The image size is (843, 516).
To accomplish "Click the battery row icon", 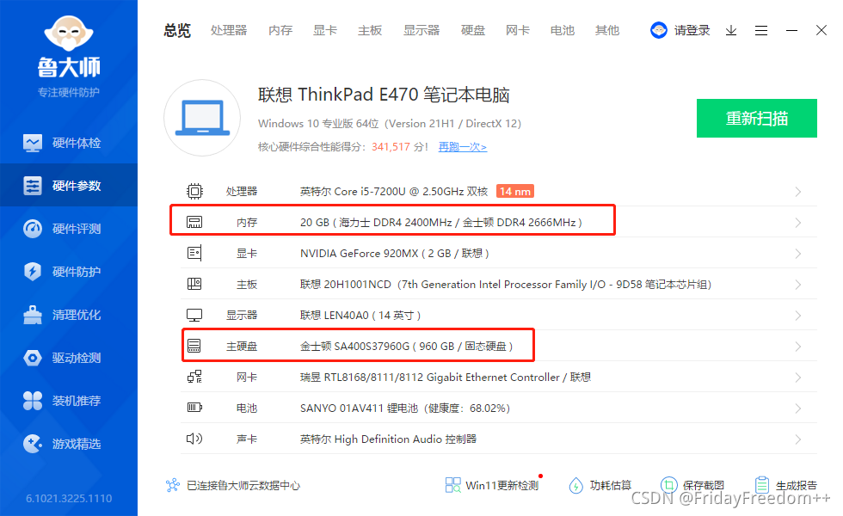I will tap(194, 408).
